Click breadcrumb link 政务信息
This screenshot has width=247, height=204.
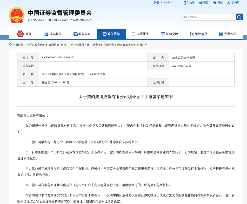pos(40,45)
